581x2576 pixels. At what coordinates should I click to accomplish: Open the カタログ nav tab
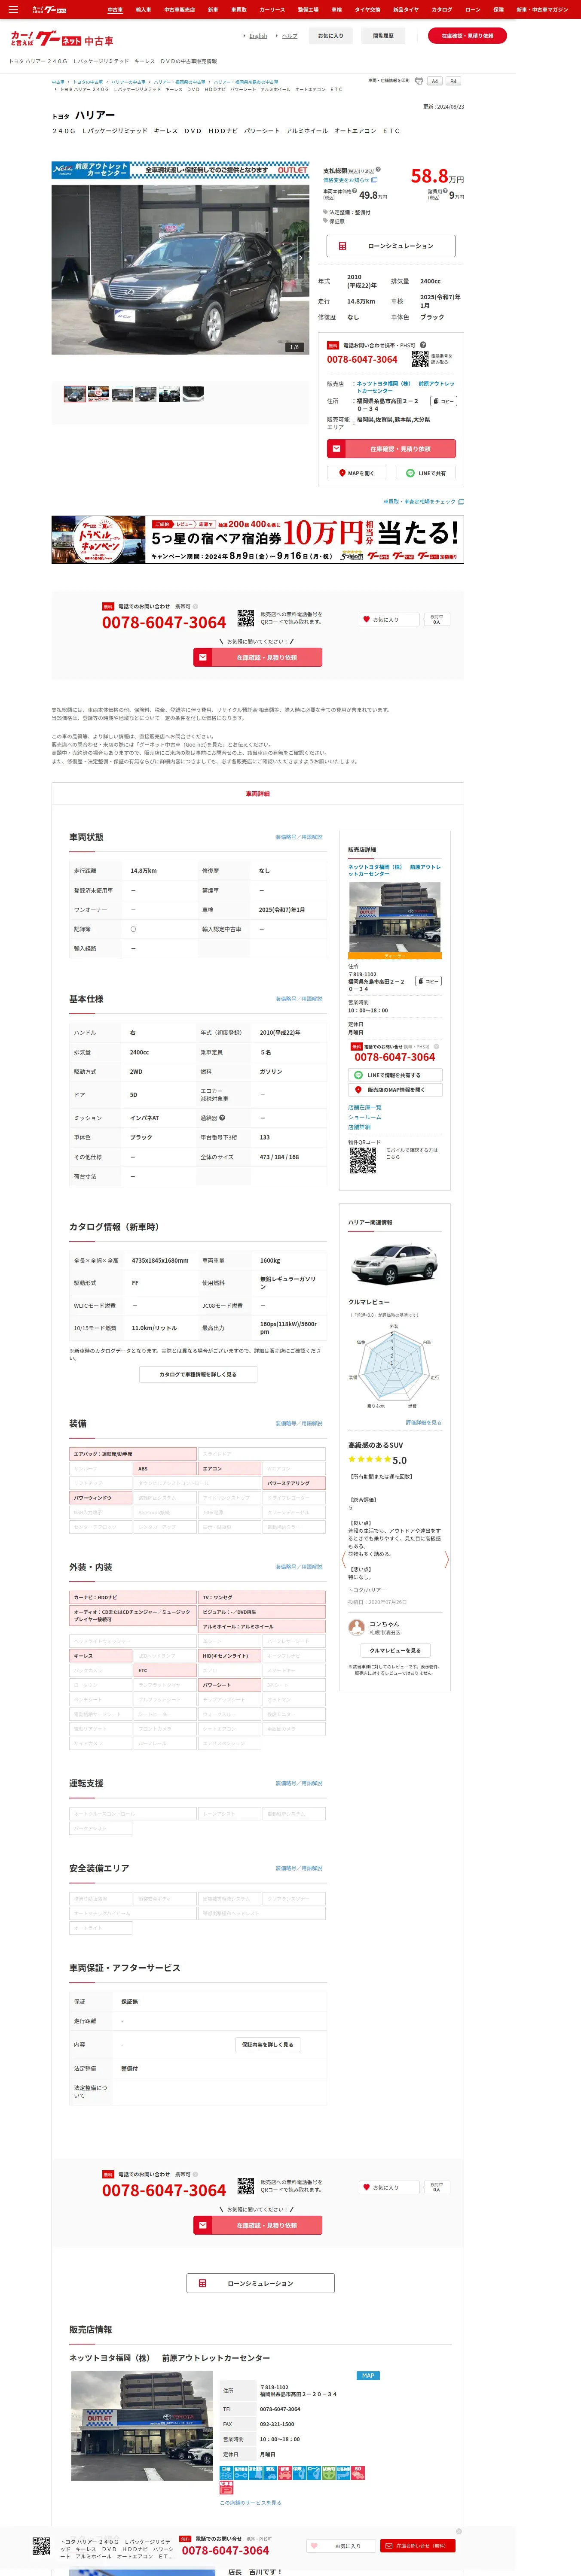[442, 9]
